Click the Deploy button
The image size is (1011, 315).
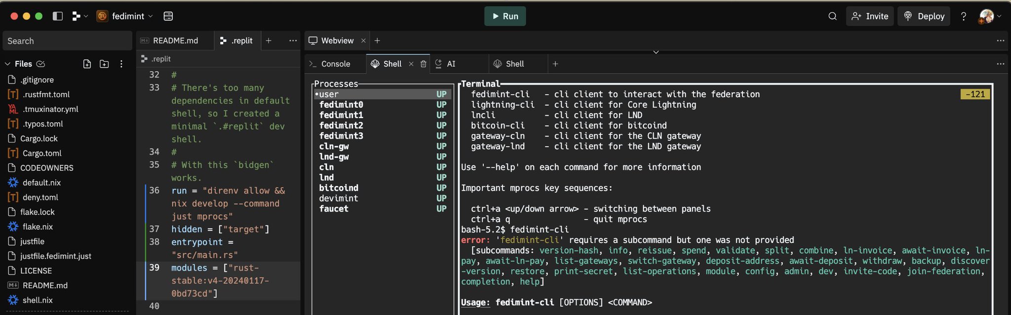(924, 16)
